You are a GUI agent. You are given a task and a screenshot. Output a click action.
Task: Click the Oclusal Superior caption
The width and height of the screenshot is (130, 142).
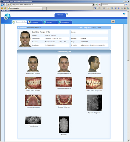point(33,108)
